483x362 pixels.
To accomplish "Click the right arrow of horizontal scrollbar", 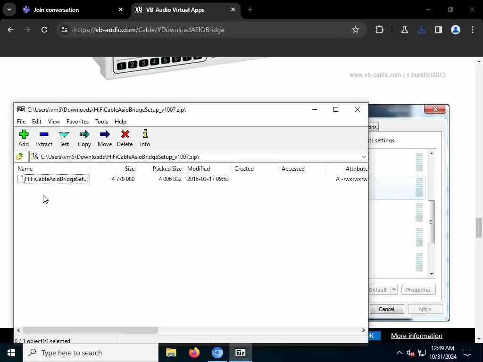I will point(364,330).
